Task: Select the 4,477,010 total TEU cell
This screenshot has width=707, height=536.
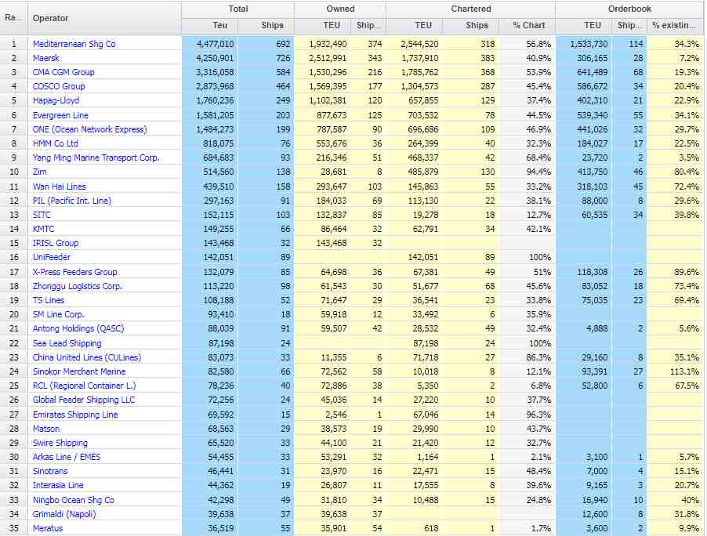Action: (x=210, y=44)
